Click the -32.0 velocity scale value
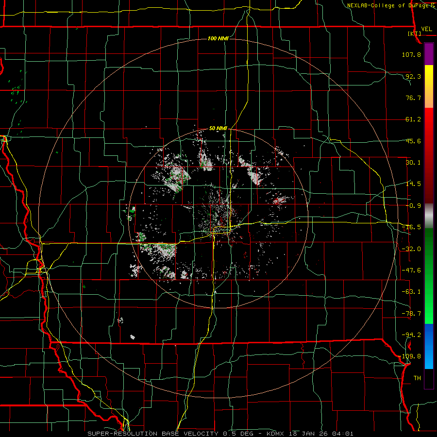Screen dimensions: 437x437 point(411,249)
